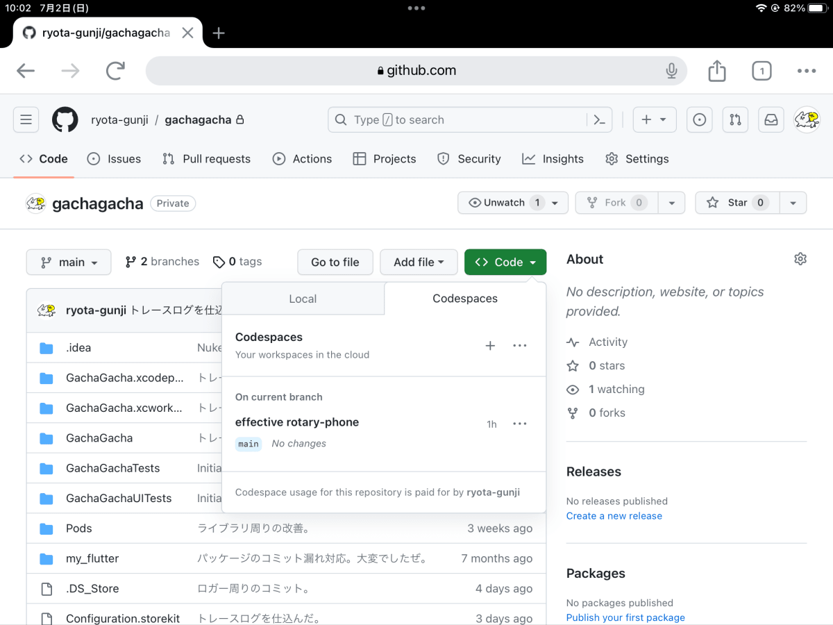Viewport: 833px width, 625px height.
Task: Open the Insights tab
Action: coord(553,159)
